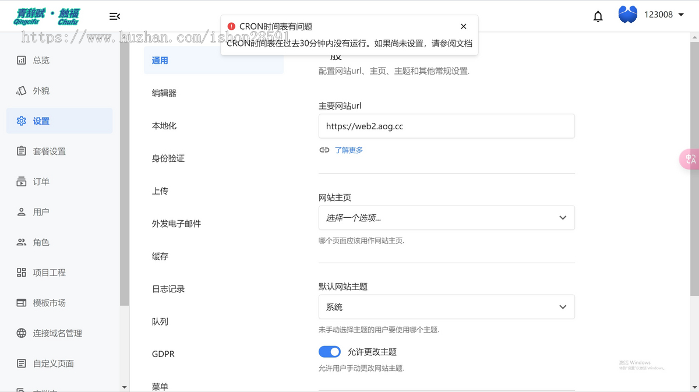This screenshot has width=699, height=392.
Task: Open notifications via the bell icon
Action: [x=598, y=16]
